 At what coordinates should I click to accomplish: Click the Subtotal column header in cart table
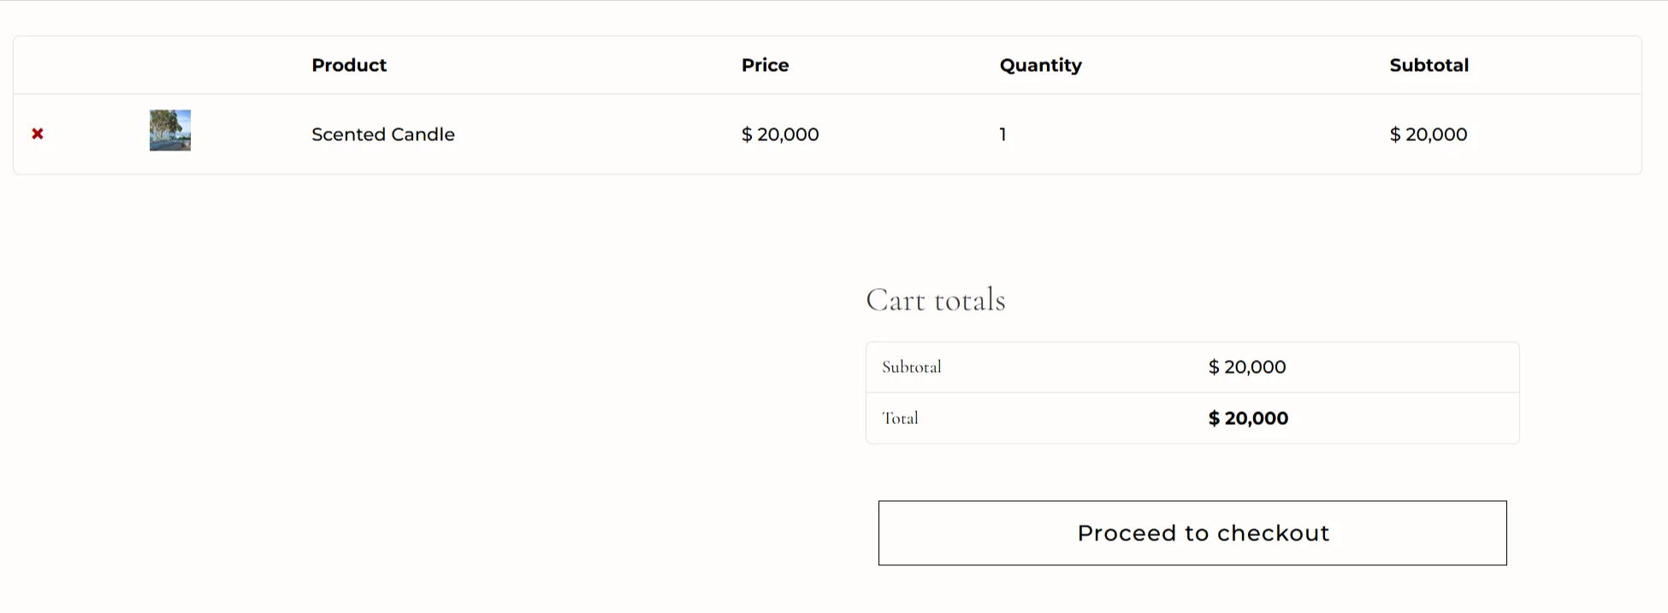(x=1428, y=66)
